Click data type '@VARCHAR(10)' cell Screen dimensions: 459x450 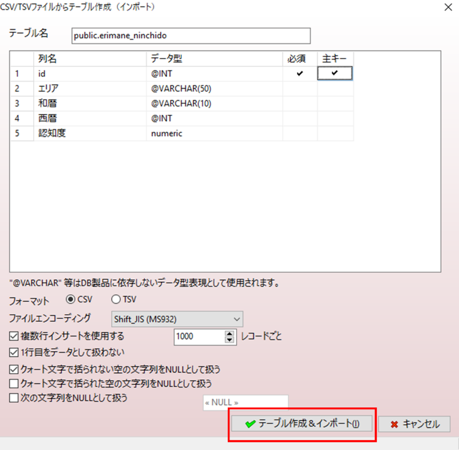click(214, 103)
